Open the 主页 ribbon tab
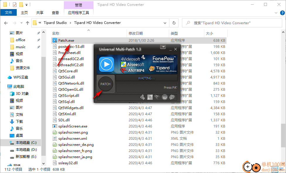Viewport: 286px width, 173px height. (24, 13)
